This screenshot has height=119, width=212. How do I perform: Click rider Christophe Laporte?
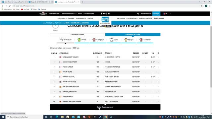point(70,62)
